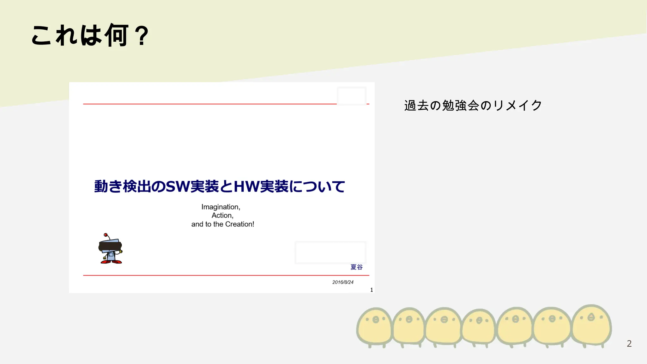The height and width of the screenshot is (364, 647).
Task: Click the middle (fourth) chick in the row
Action: click(x=479, y=327)
